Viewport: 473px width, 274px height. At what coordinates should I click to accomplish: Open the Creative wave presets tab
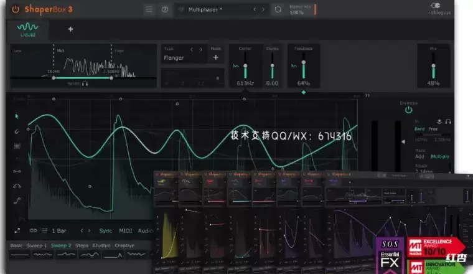point(124,245)
